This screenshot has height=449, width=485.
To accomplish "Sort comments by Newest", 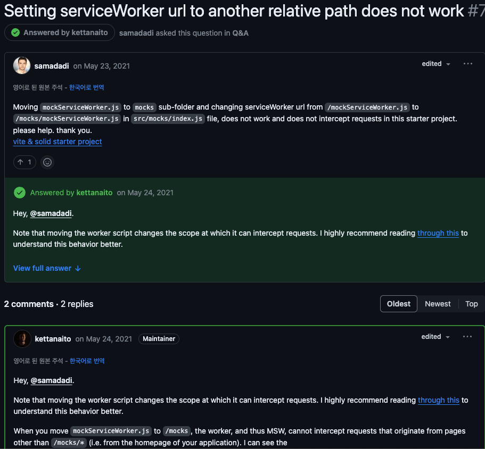I will 438,304.
